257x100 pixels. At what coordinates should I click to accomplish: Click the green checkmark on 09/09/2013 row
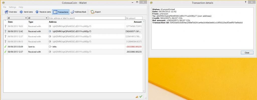click(x=5, y=47)
